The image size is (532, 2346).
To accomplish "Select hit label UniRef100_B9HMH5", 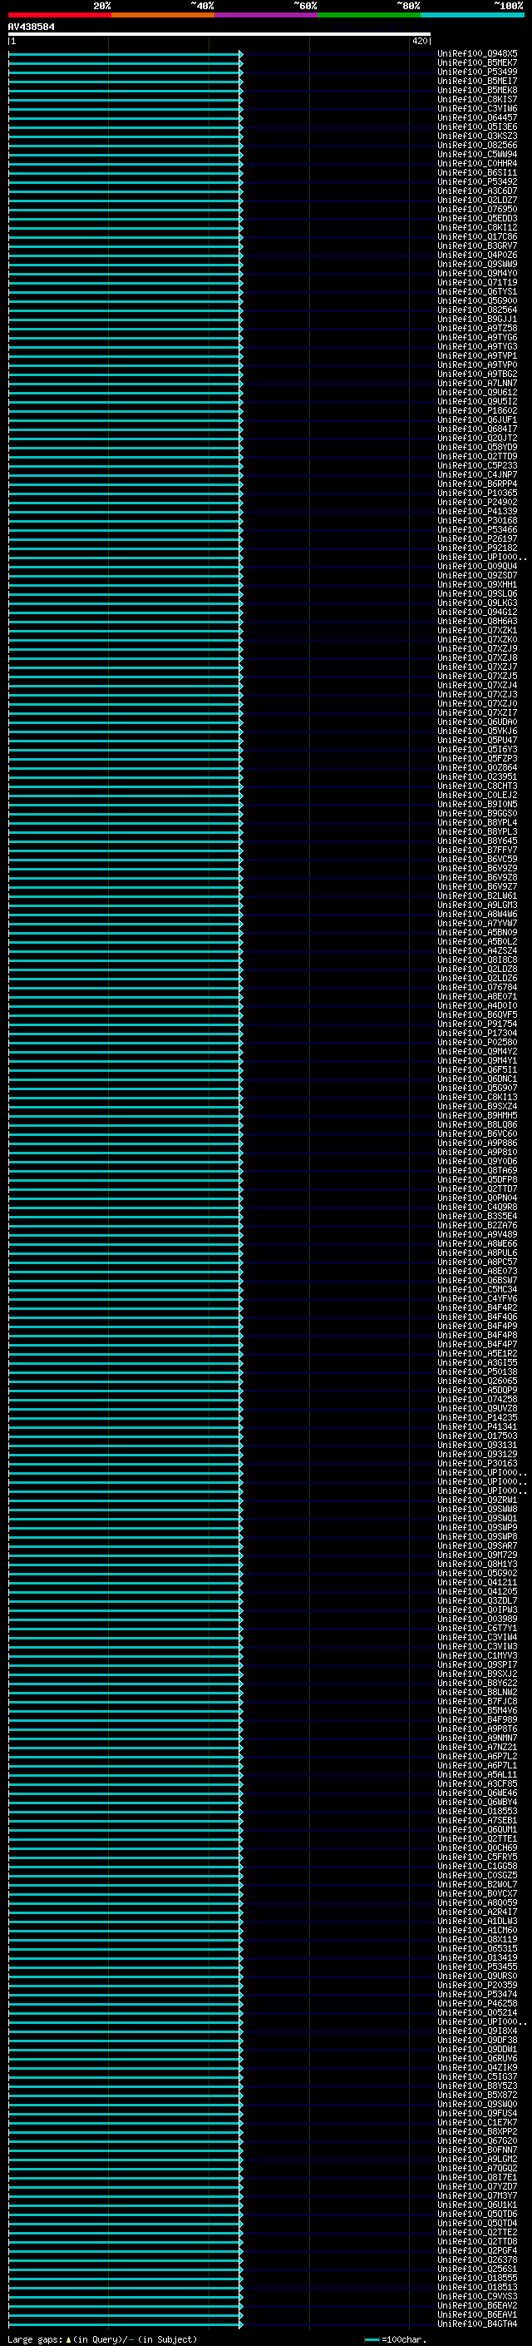I will click(477, 1116).
